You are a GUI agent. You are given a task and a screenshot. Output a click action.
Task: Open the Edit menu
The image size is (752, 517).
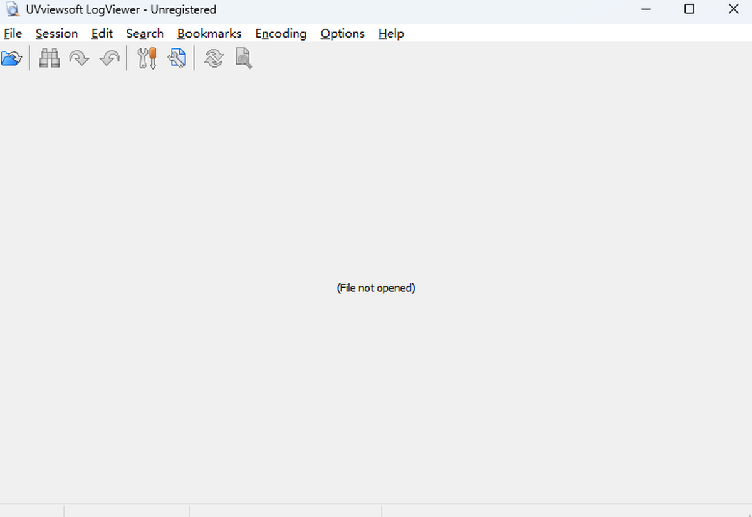tap(102, 33)
